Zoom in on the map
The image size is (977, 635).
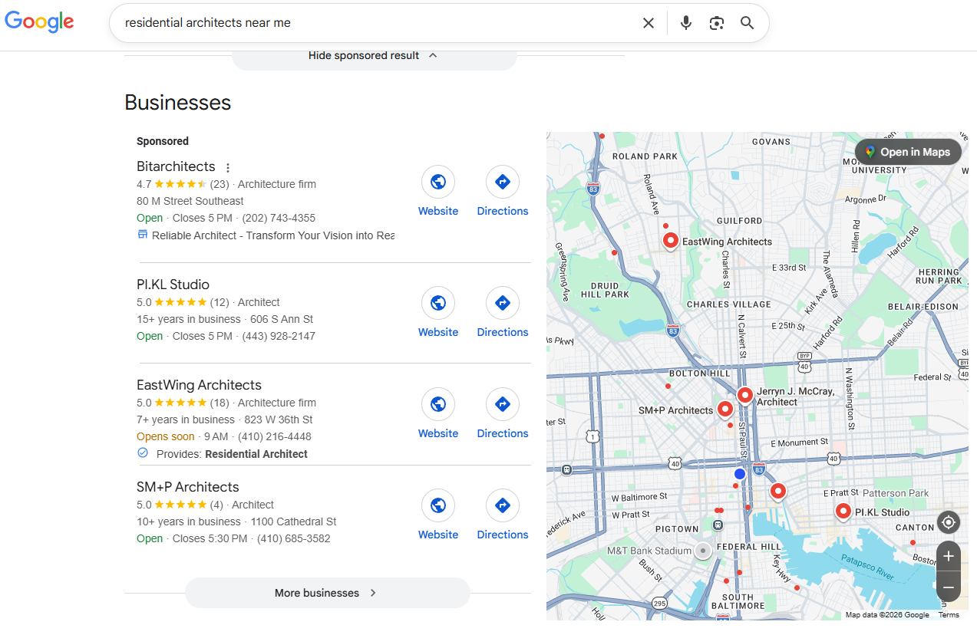tap(949, 556)
